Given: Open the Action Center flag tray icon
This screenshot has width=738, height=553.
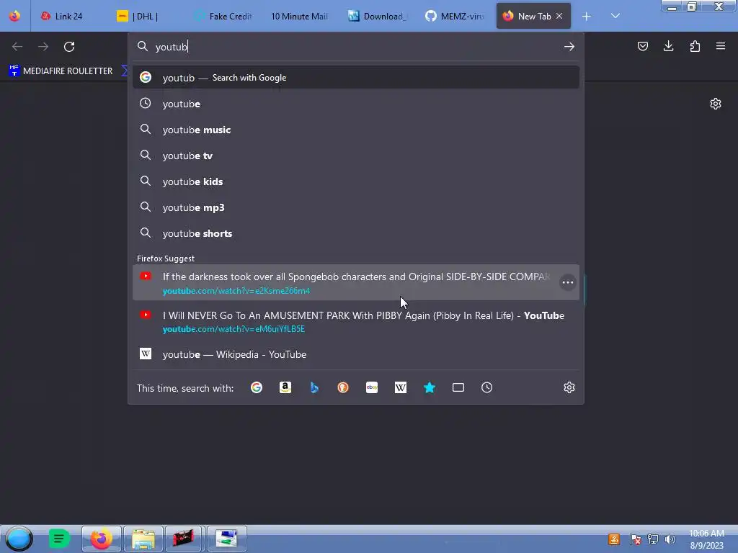Looking at the screenshot, I should point(636,539).
